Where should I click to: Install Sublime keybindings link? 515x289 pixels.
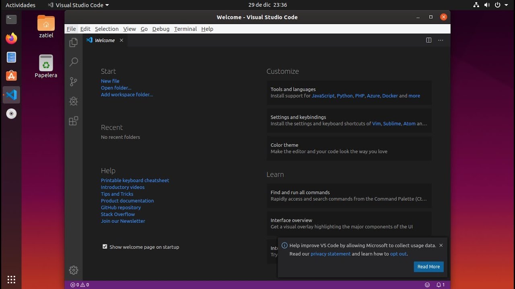pyautogui.click(x=392, y=124)
